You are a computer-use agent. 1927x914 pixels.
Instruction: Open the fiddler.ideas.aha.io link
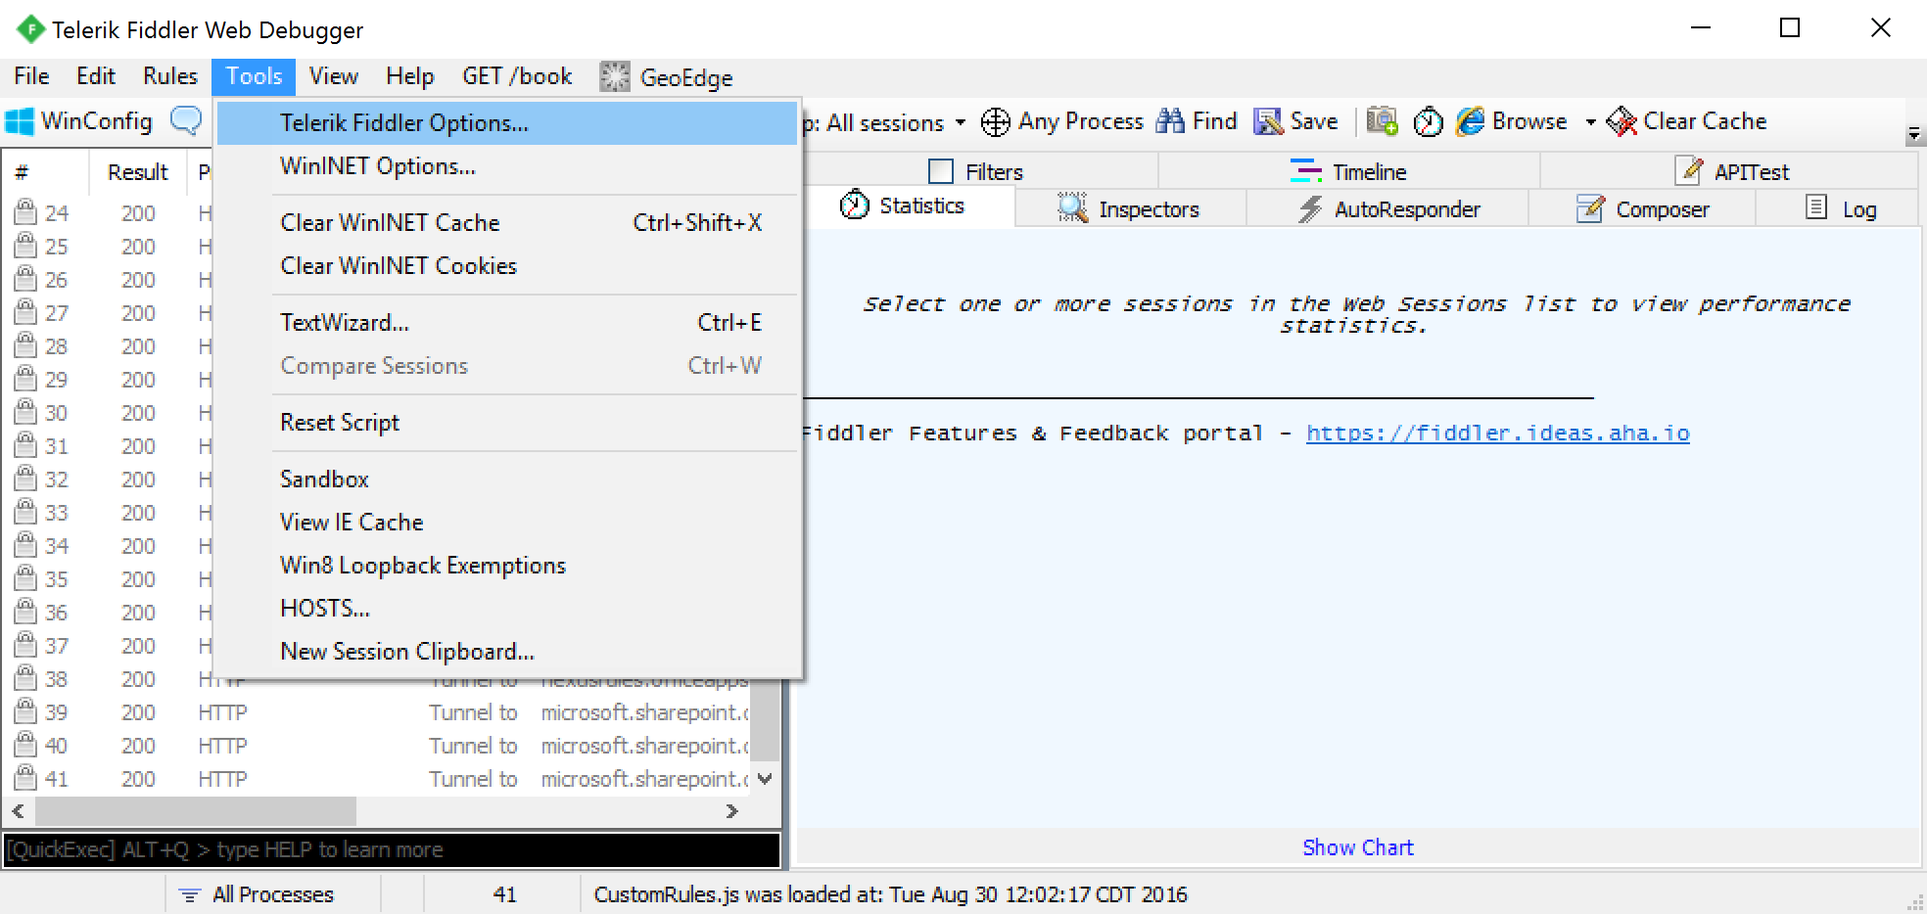1497,434
